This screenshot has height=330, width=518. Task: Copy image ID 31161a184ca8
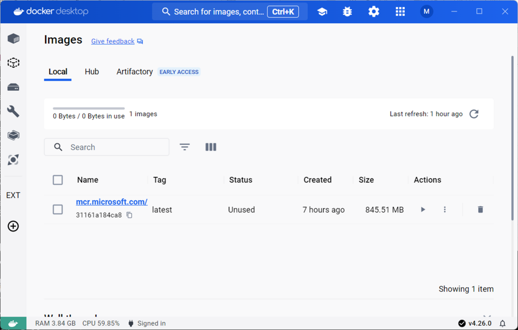129,215
